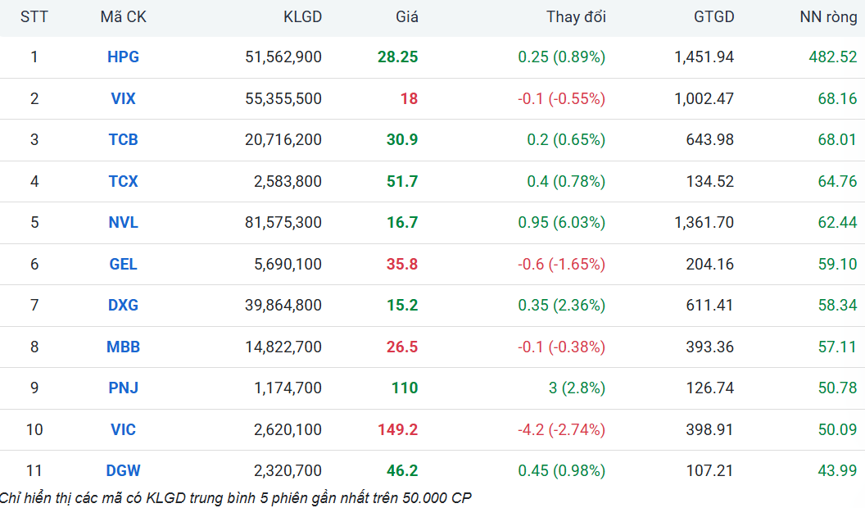
Task: Open the TCB stock ticker link
Action: coord(123,139)
